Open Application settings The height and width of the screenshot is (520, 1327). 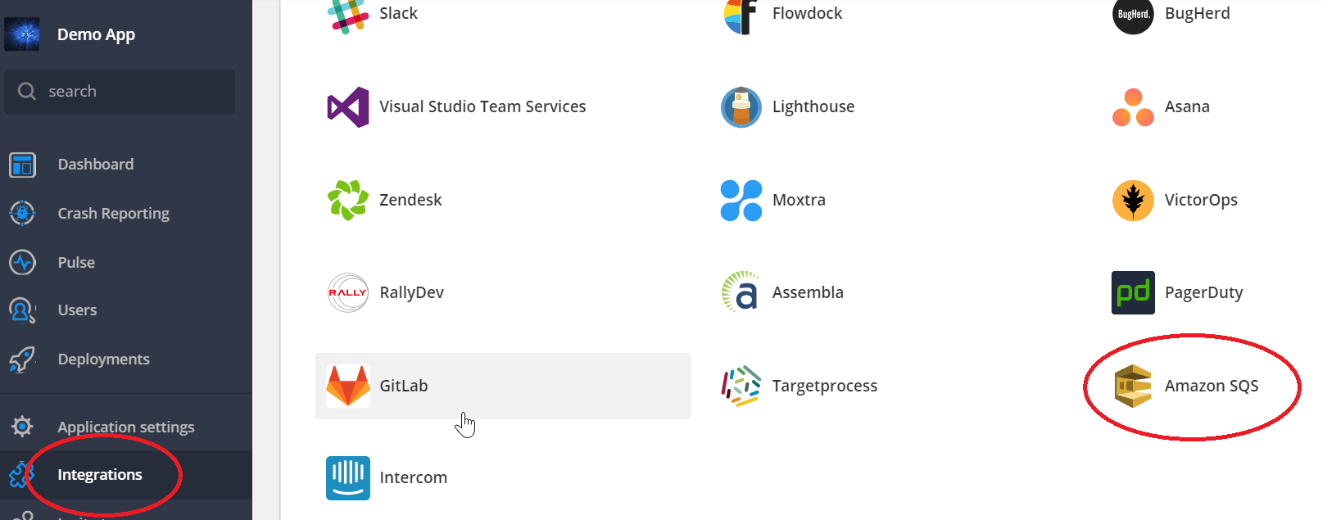pyautogui.click(x=126, y=427)
